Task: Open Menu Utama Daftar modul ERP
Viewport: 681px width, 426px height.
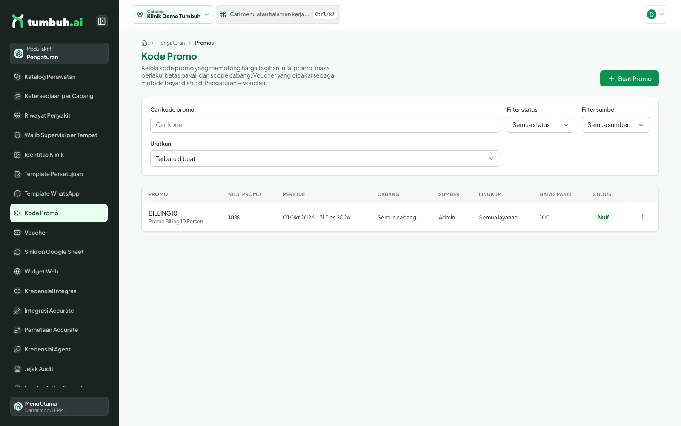Action: tap(59, 406)
